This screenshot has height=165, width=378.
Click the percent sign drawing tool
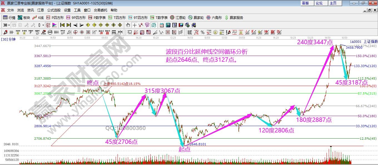point(202,32)
